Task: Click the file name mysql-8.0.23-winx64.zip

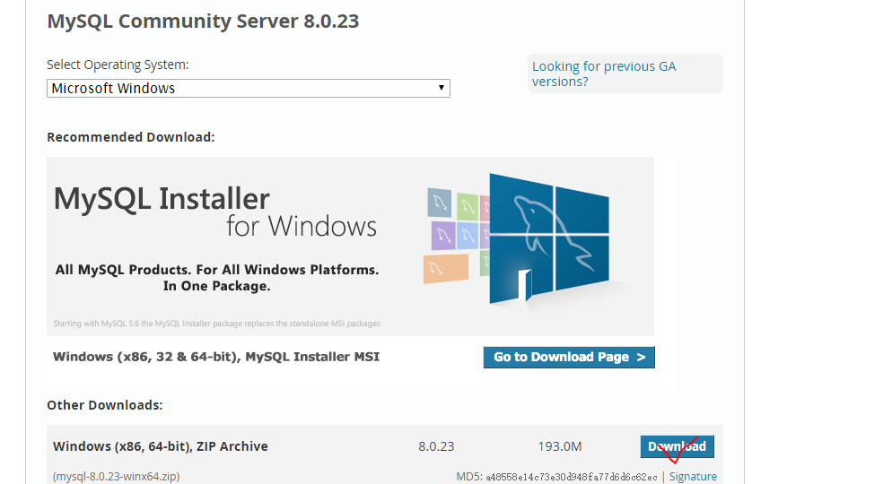Action: point(116,476)
